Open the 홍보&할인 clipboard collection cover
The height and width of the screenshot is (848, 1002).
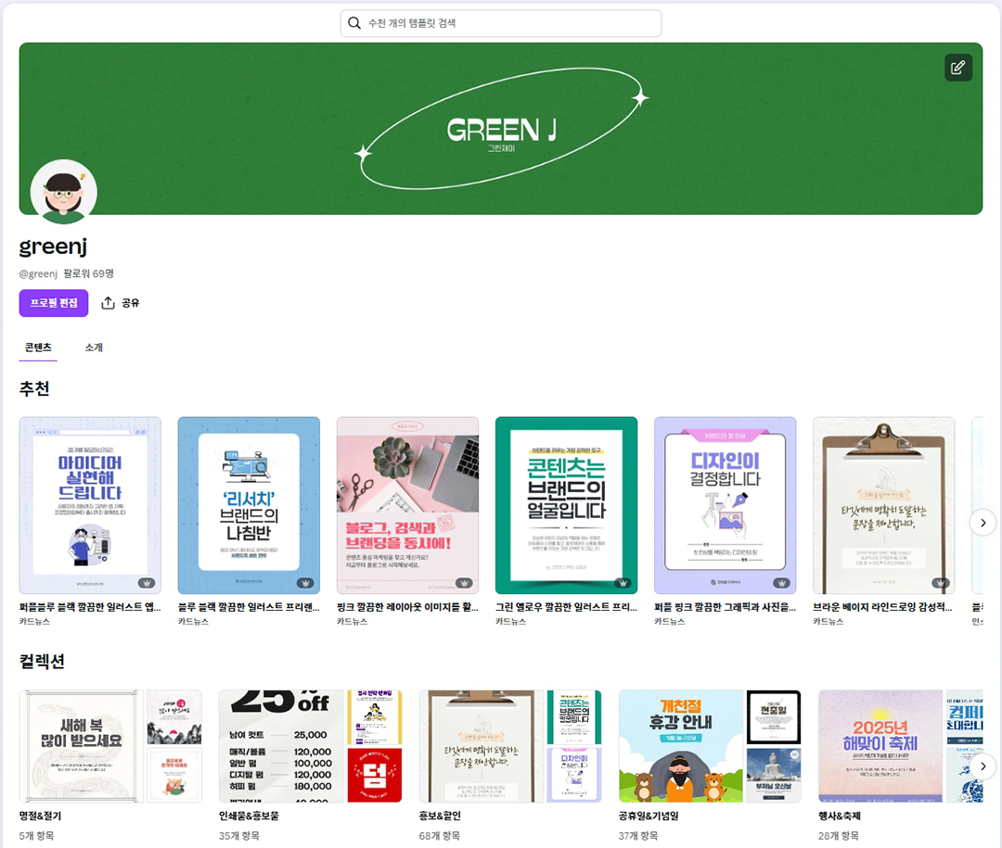click(x=482, y=746)
